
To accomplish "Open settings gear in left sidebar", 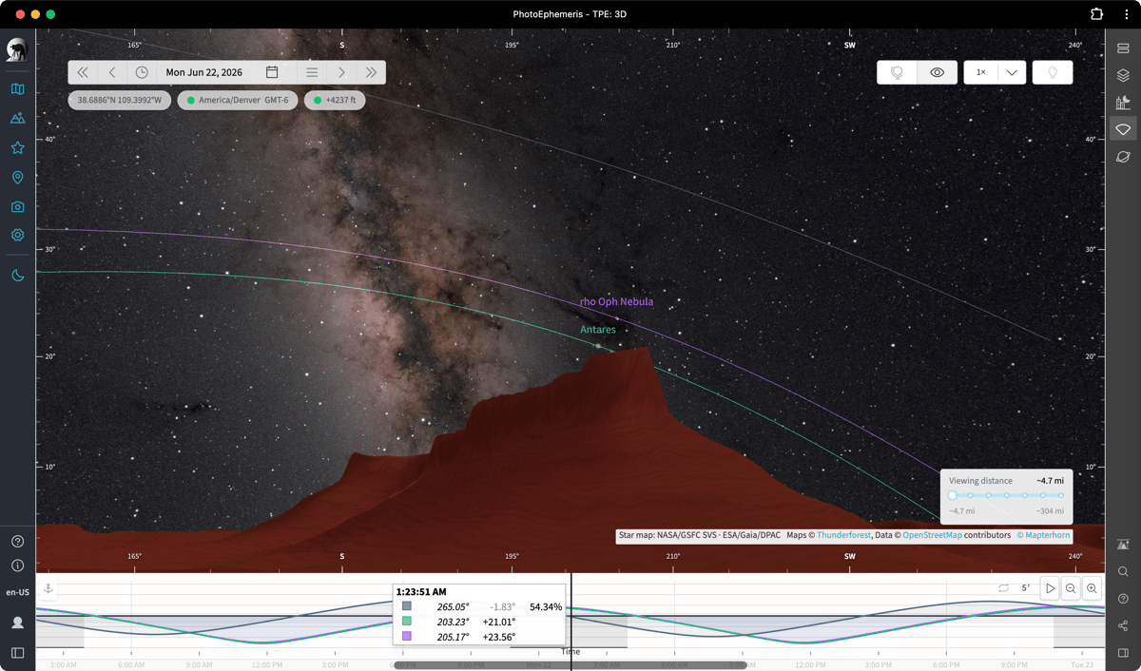I will 17,235.
